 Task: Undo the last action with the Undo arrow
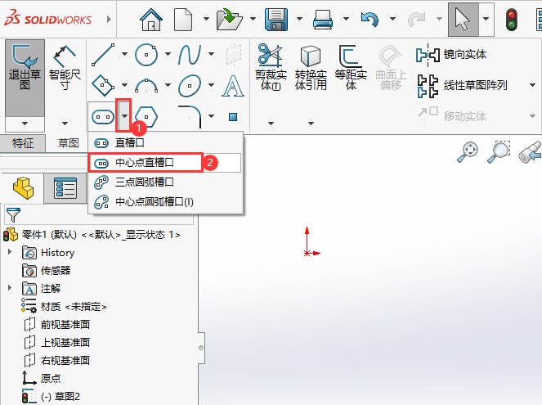coord(370,20)
